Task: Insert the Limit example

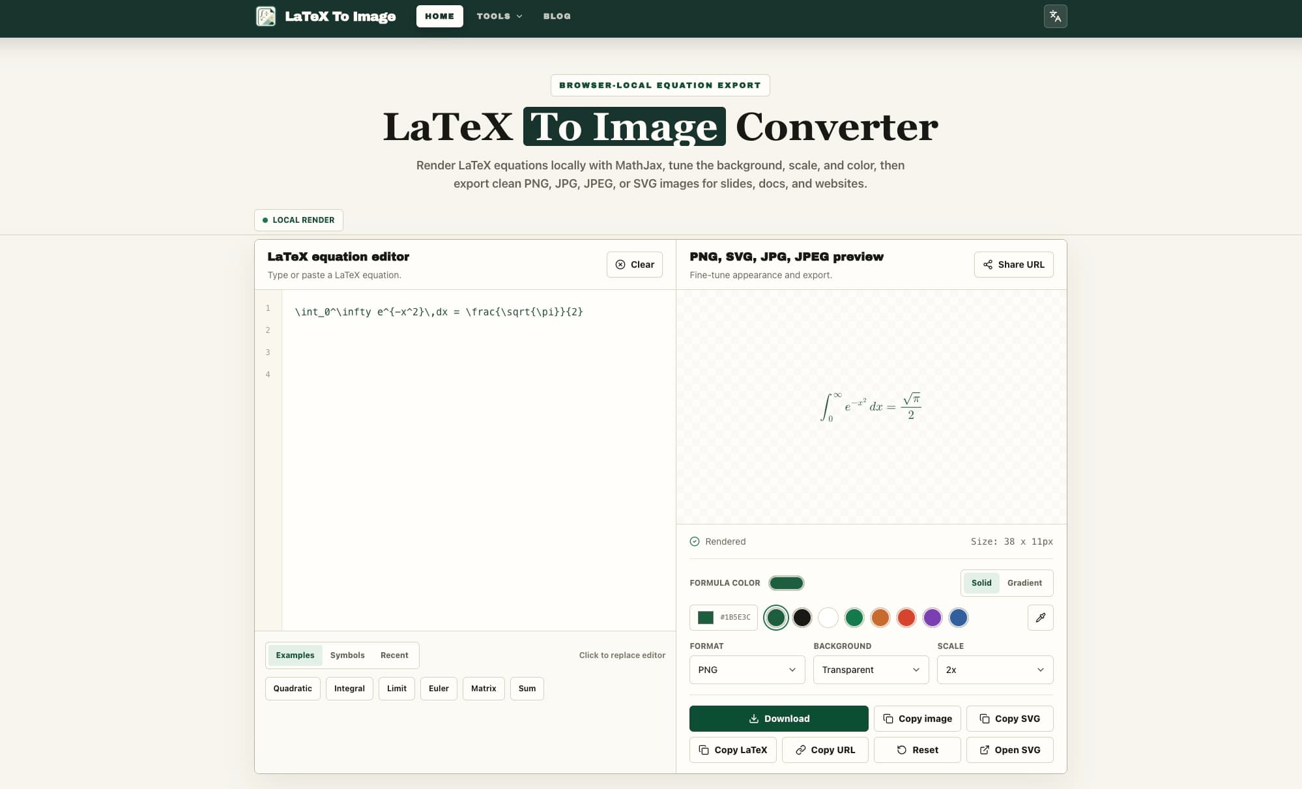Action: coord(396,689)
